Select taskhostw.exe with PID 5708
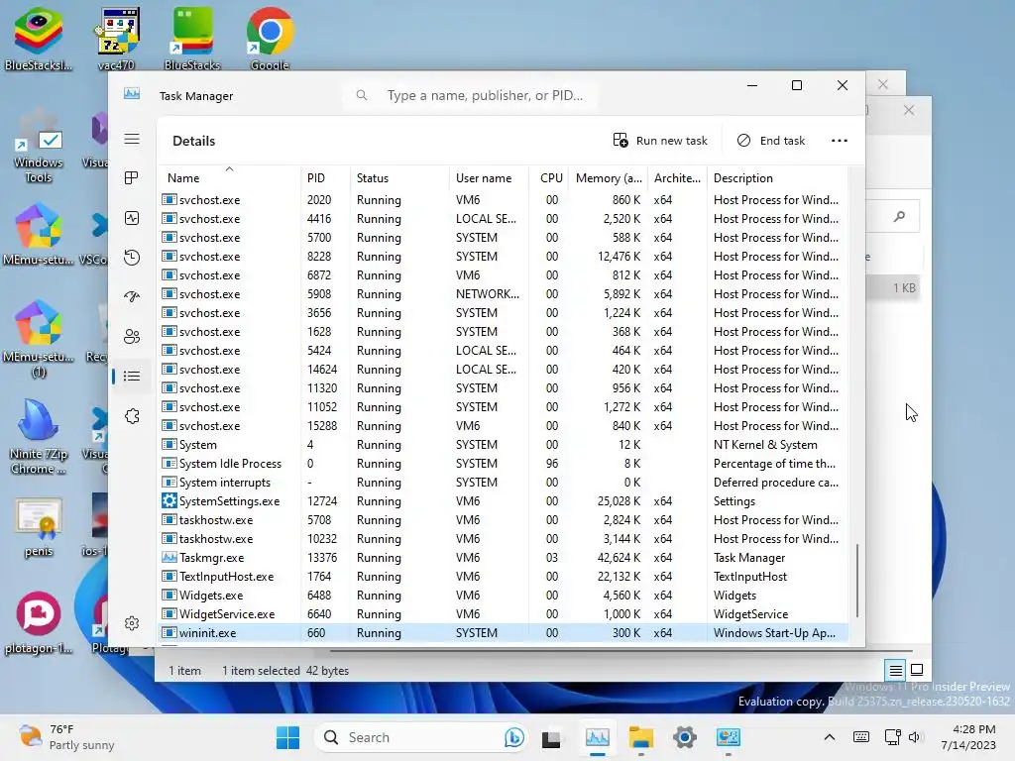The image size is (1015, 761). coord(503,519)
